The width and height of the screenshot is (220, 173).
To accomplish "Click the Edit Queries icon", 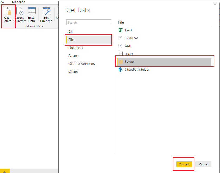I will 46,11.
